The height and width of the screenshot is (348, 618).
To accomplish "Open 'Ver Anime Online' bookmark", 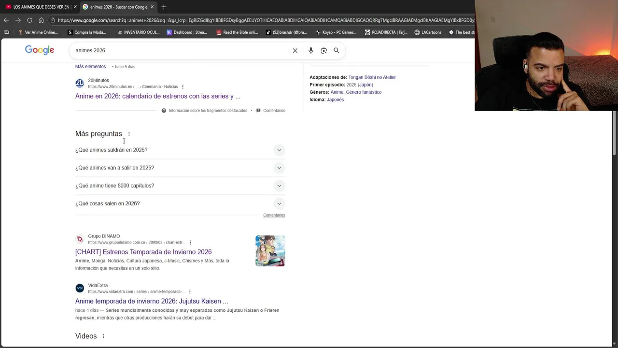I will 38,32.
